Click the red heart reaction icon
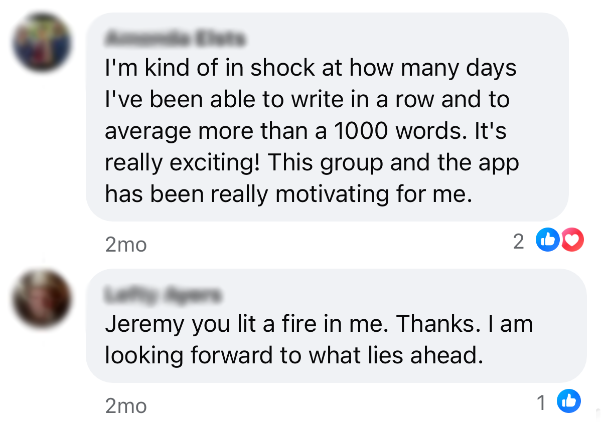 [x=572, y=241]
